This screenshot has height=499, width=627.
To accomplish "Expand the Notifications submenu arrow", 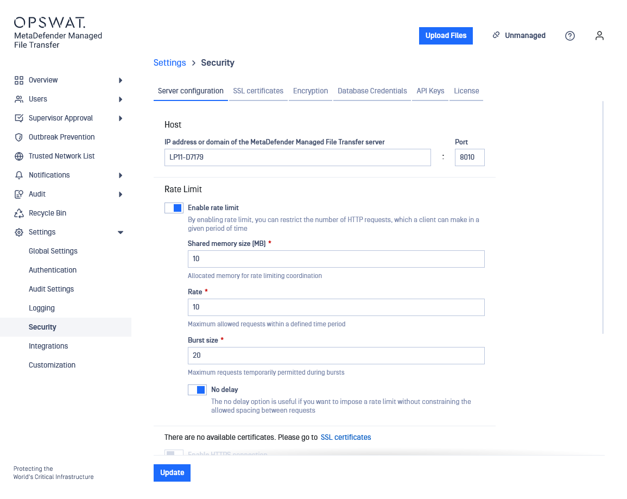I will (121, 175).
